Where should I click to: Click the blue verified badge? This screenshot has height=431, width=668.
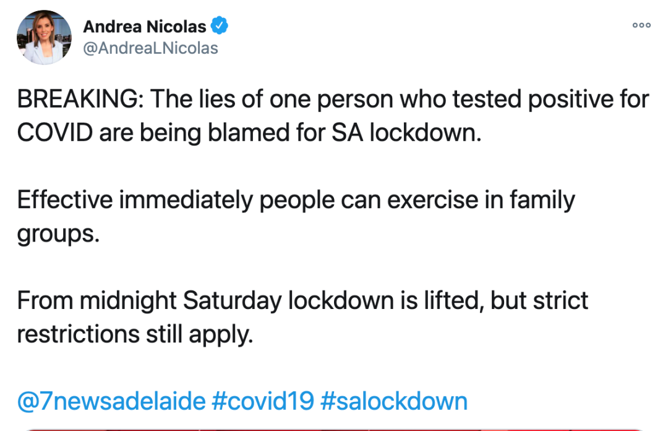coord(221,26)
